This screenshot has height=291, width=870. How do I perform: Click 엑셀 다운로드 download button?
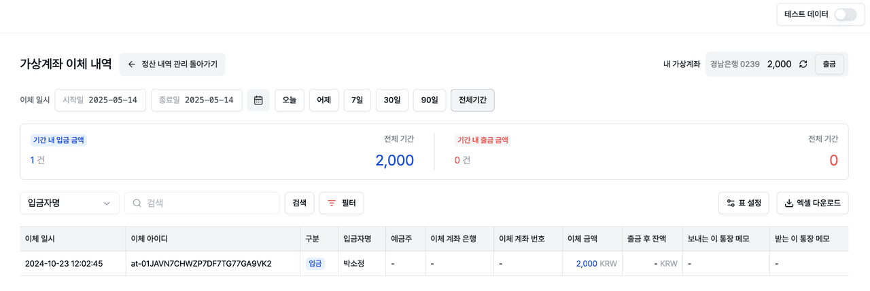(812, 203)
